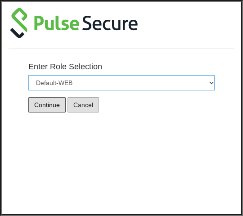
Task: Click the letter P in Pulse
Action: (38, 23)
